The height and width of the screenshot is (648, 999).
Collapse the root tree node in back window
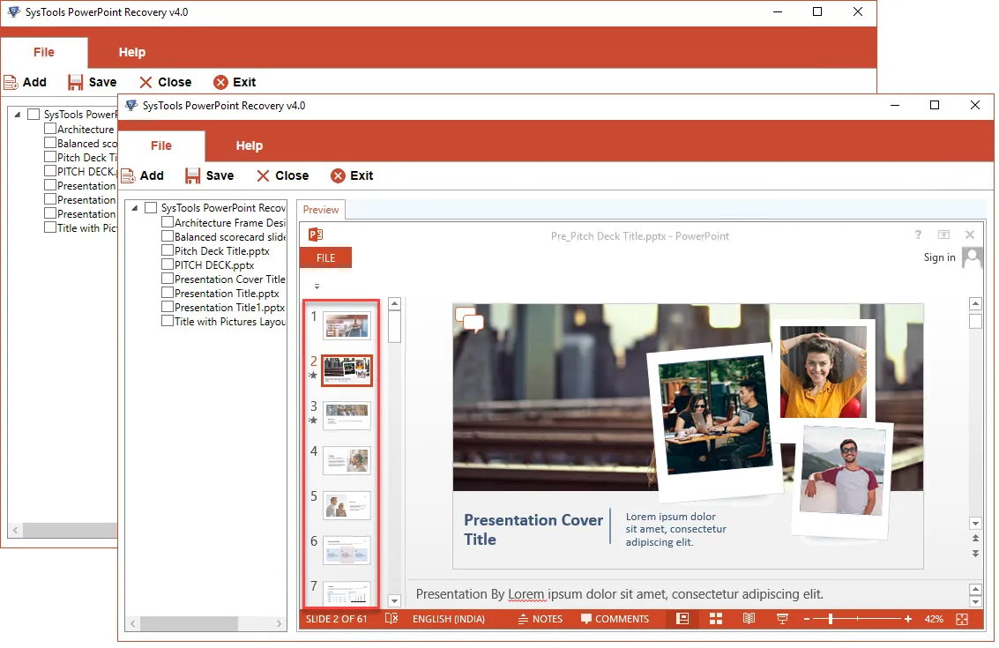[18, 115]
